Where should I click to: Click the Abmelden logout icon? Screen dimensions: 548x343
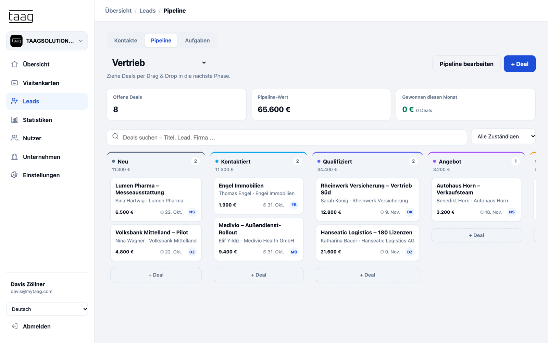tap(14, 326)
